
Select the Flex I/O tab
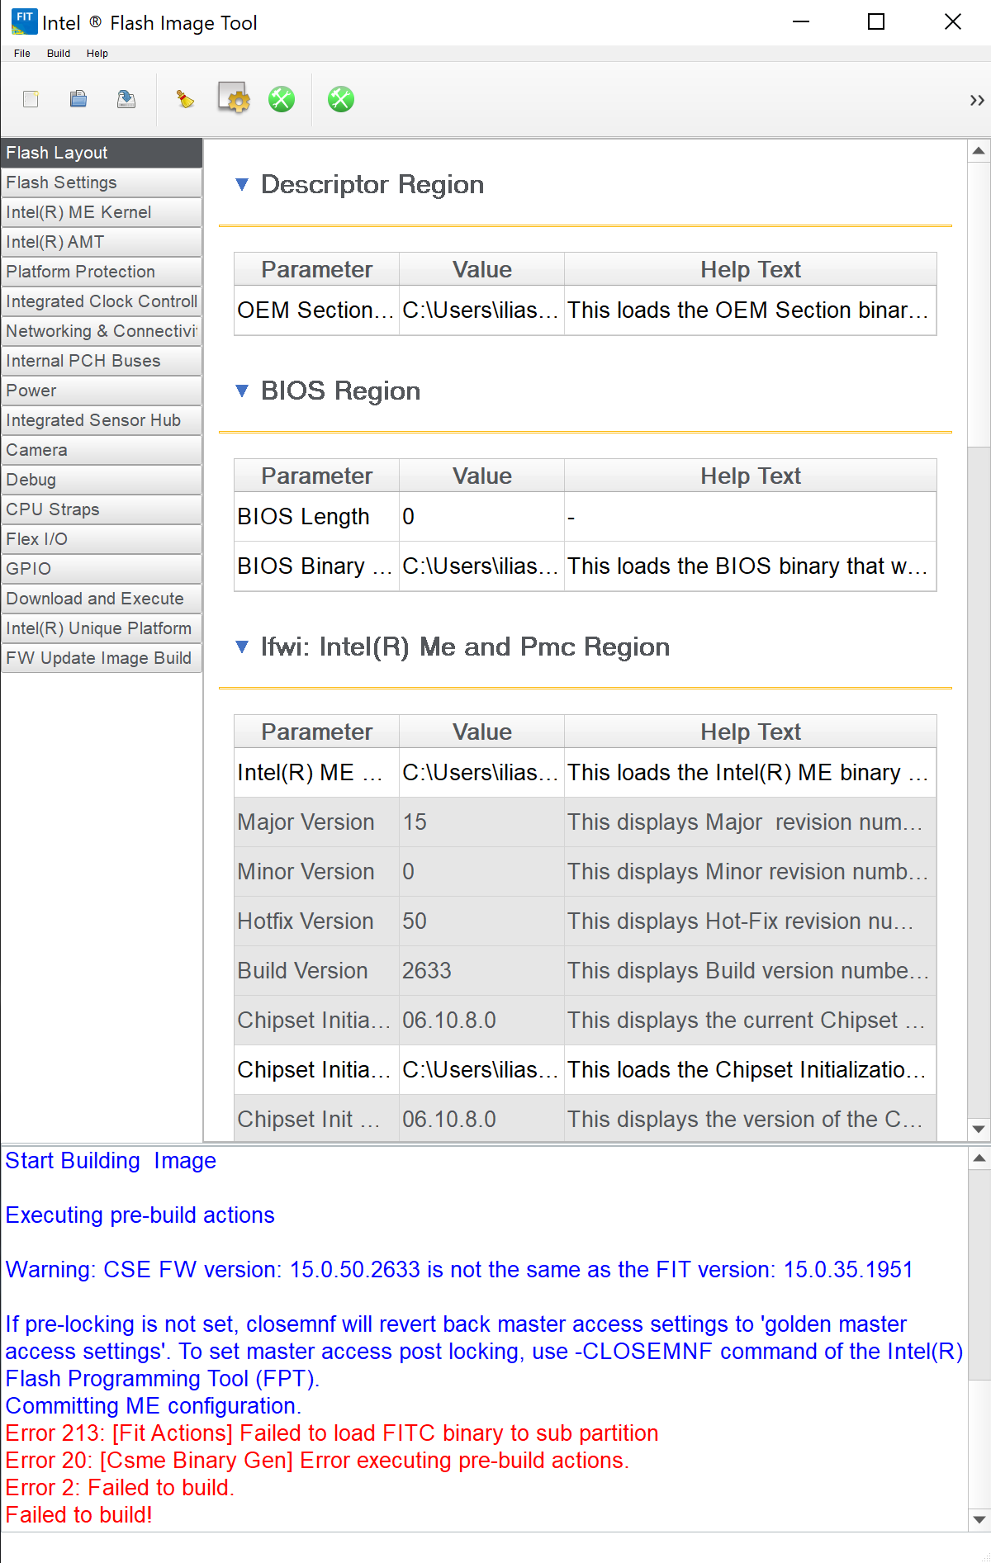point(102,539)
